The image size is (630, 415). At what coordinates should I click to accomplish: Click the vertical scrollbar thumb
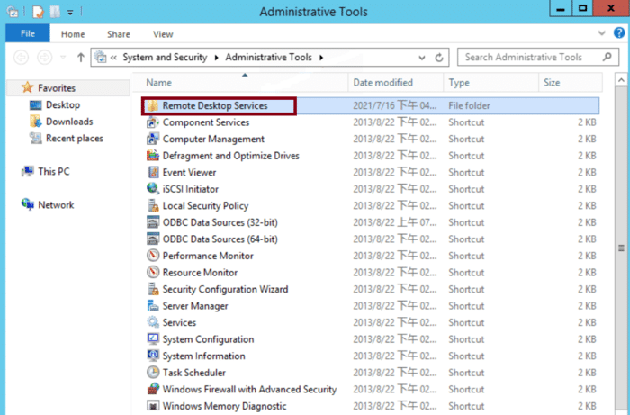(x=621, y=248)
